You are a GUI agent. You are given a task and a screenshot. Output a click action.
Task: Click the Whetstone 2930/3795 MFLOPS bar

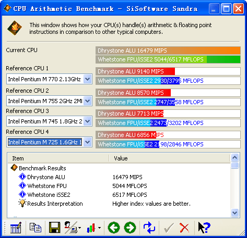coord(168,81)
